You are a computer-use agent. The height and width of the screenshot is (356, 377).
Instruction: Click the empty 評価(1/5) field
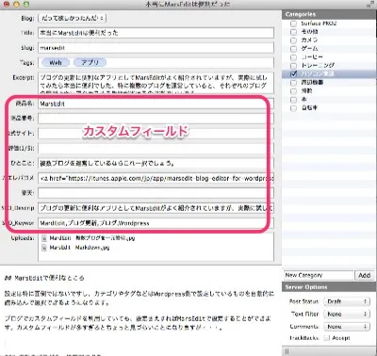point(156,148)
